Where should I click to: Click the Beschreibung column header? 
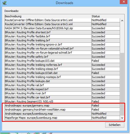tap(48, 16)
